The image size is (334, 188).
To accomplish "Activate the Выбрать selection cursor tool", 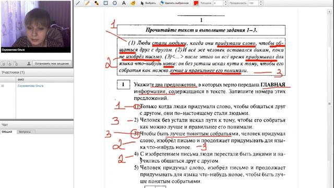I will click(x=148, y=3).
